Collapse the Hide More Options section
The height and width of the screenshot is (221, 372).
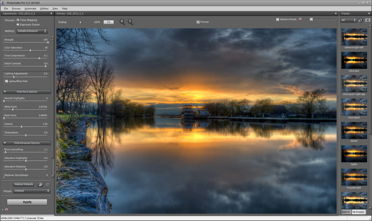27,92
